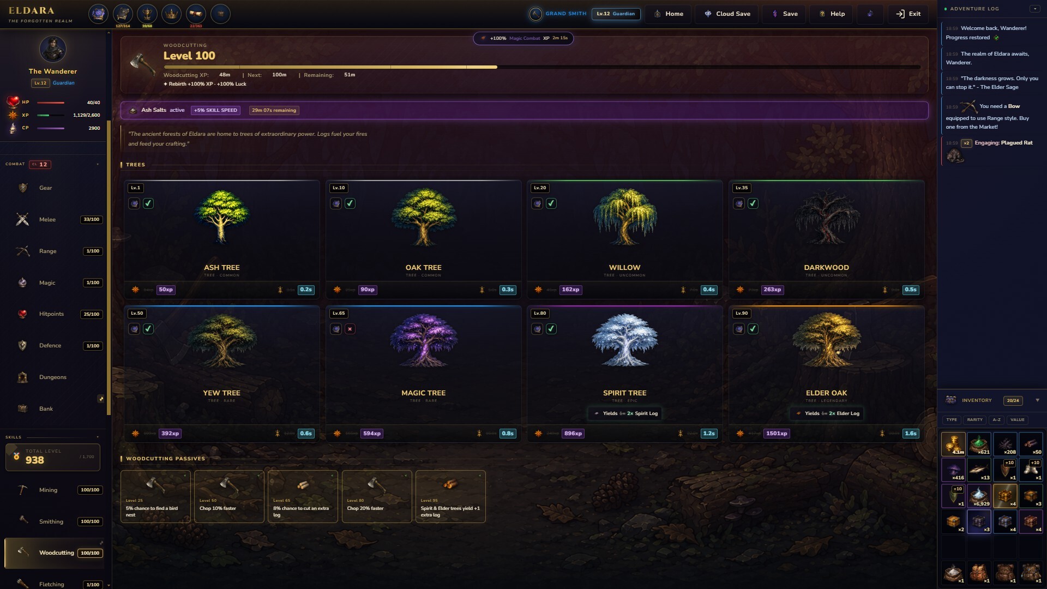Collapse the Skills section arrow
The height and width of the screenshot is (589, 1047).
[x=98, y=437]
